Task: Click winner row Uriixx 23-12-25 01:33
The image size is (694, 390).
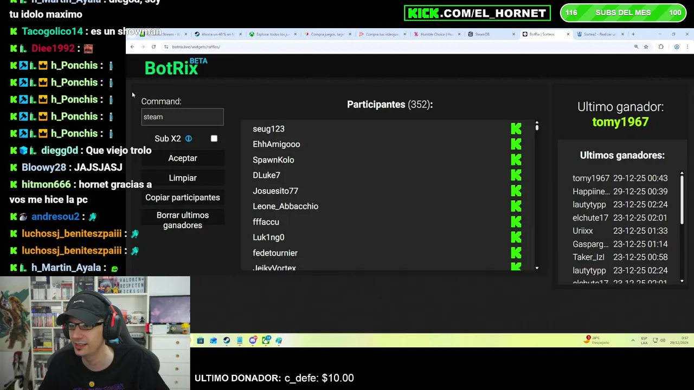Action: [620, 231]
